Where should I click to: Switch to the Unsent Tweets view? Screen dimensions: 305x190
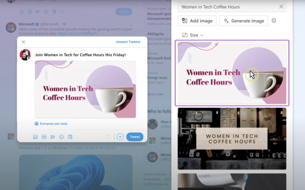click(x=128, y=42)
